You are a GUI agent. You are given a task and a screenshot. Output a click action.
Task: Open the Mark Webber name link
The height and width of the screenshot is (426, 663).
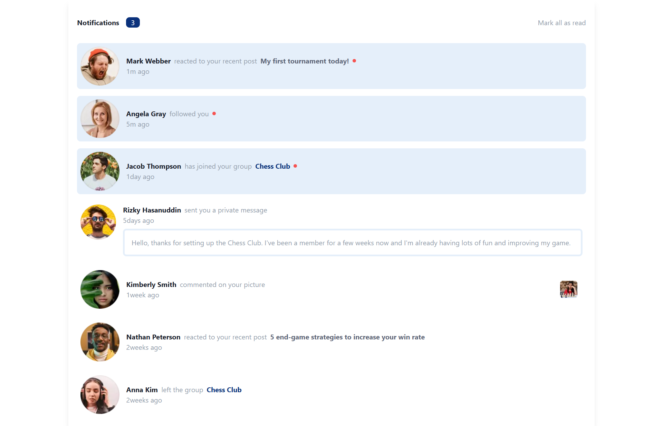tap(148, 61)
